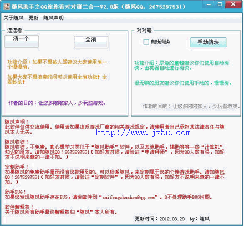Click the gray 作者的目的 text in 对对碰
Screen dimensions: 244x226
[x=191, y=106]
